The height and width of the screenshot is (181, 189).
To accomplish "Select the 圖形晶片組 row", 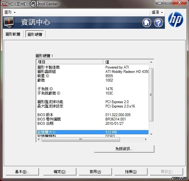I will tap(92, 72).
